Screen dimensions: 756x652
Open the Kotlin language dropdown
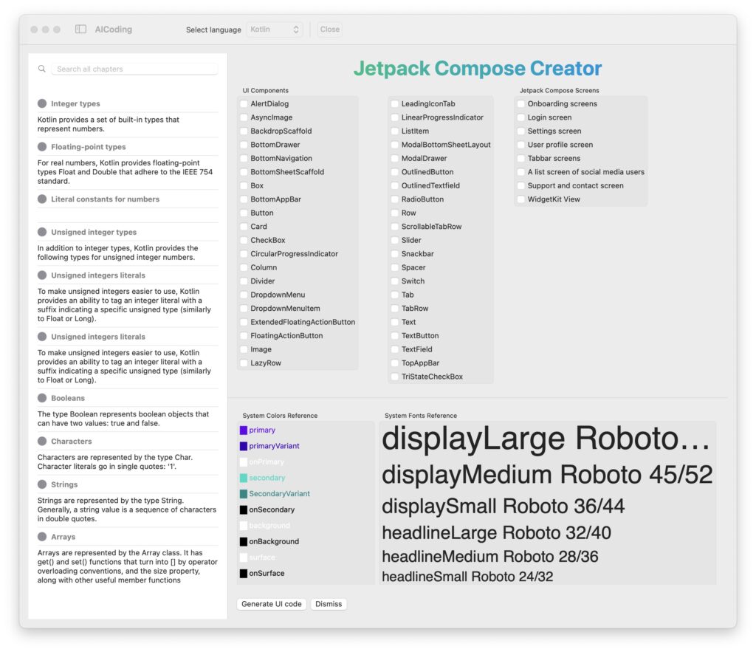pyautogui.click(x=275, y=30)
